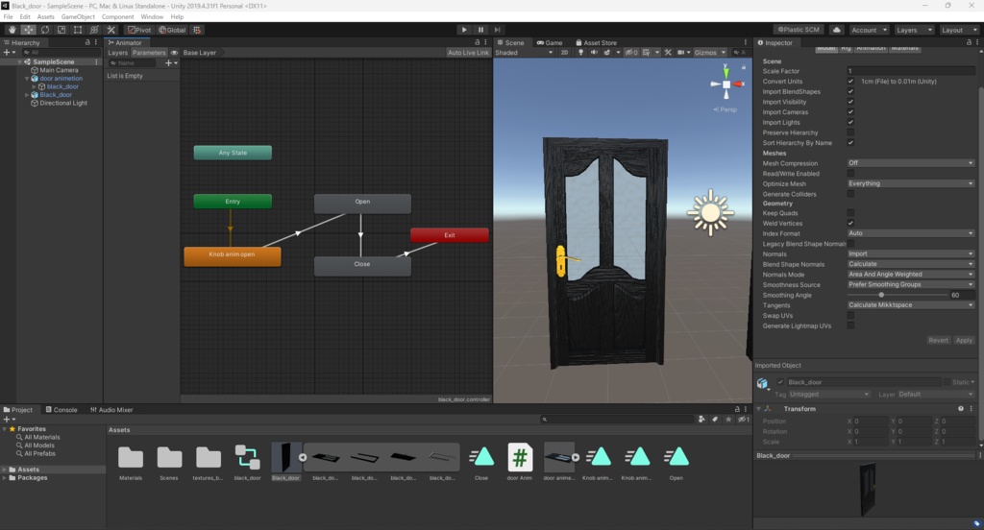984x530 pixels.
Task: Open the GameObject menu
Action: pos(78,17)
